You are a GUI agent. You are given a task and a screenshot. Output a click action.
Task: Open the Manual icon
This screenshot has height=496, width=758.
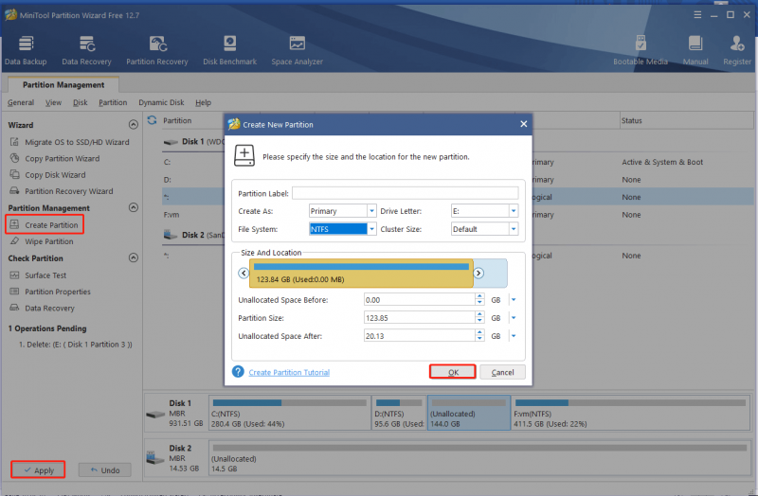point(695,50)
